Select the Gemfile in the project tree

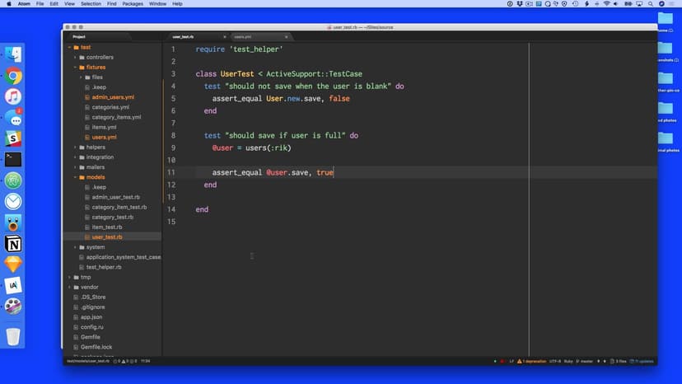tap(91, 336)
